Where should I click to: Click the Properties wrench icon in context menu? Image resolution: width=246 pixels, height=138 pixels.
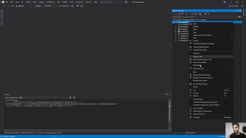click(x=191, y=117)
